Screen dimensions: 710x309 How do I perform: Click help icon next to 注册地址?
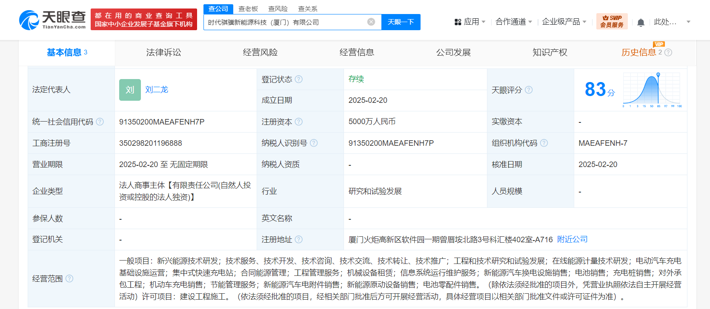tap(299, 239)
